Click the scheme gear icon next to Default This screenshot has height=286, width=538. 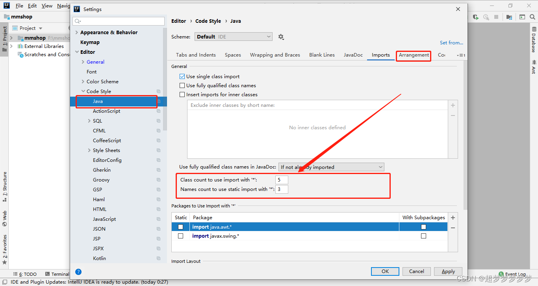[281, 37]
